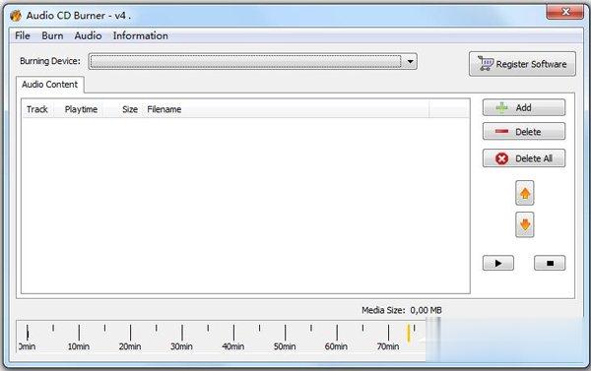
Task: Open the Burn menu
Action: tap(52, 35)
